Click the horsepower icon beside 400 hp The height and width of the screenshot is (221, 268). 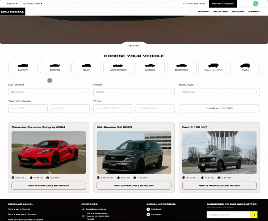(202, 178)
